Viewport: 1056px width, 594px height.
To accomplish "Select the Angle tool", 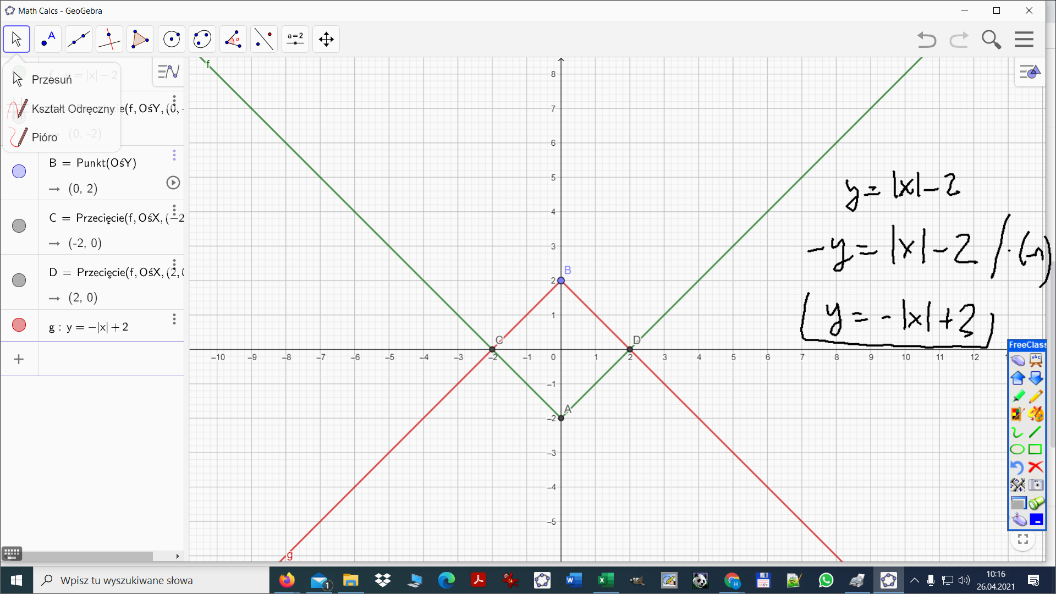I will coord(233,39).
